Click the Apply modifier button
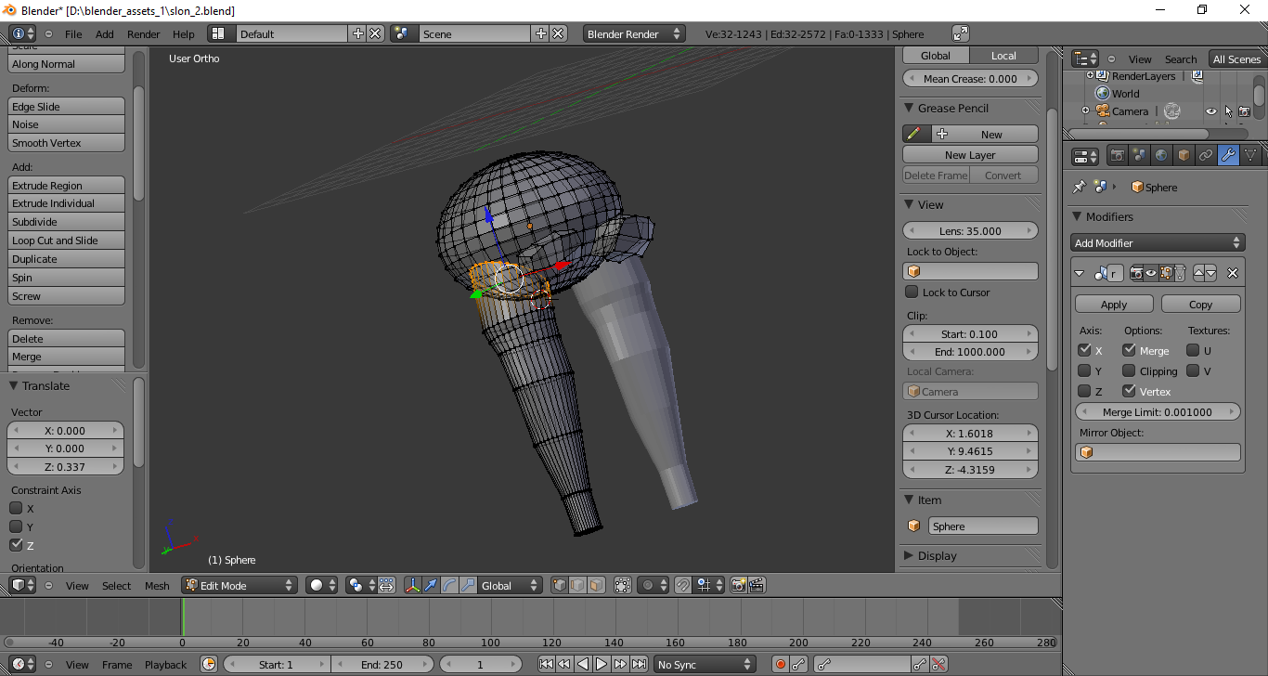1268x676 pixels. pyautogui.click(x=1113, y=305)
